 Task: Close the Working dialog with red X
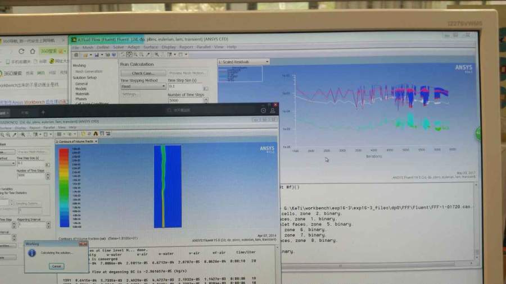(x=83, y=244)
